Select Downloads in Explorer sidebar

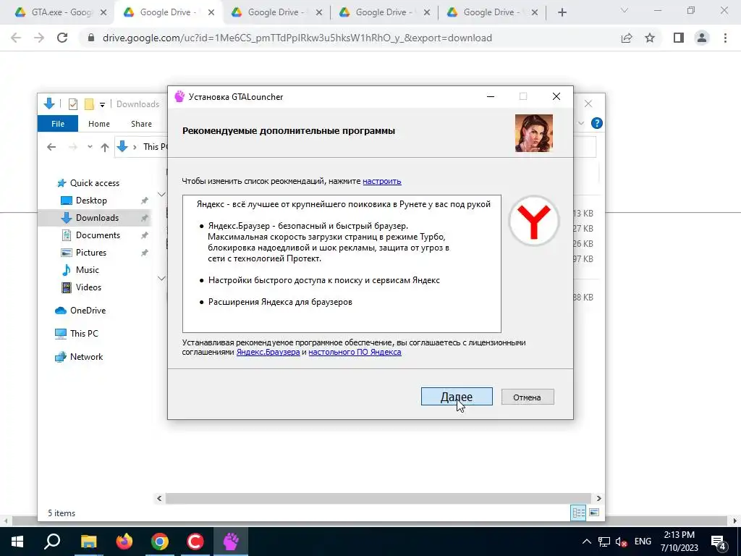pyautogui.click(x=97, y=217)
